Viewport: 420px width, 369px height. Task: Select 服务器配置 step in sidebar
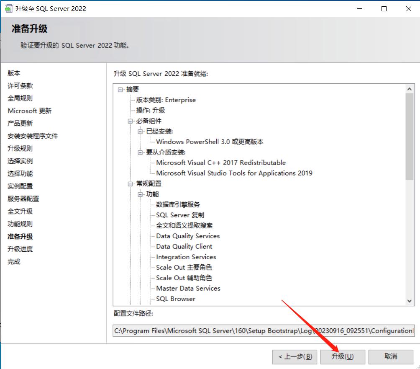click(23, 199)
